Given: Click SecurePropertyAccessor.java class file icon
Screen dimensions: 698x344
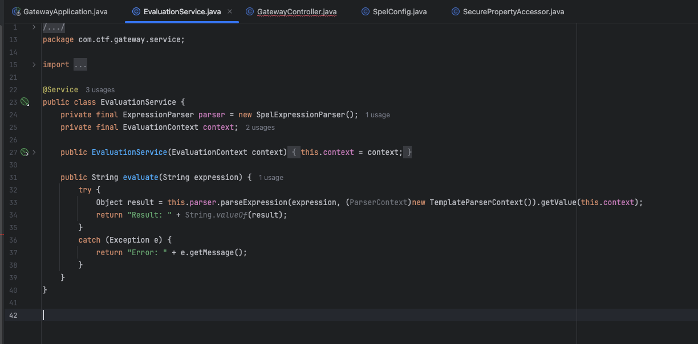Looking at the screenshot, I should pos(455,11).
